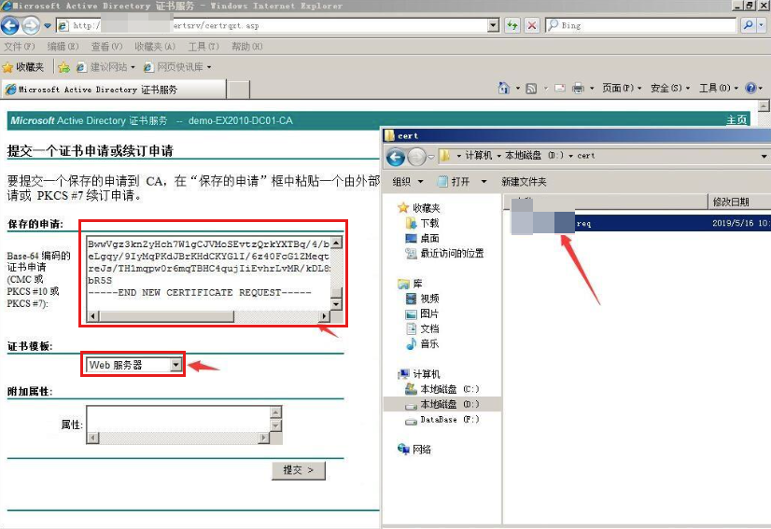Screen dimensions: 771x529
Task: Open 下载 in the navigation pane
Action: (x=429, y=223)
